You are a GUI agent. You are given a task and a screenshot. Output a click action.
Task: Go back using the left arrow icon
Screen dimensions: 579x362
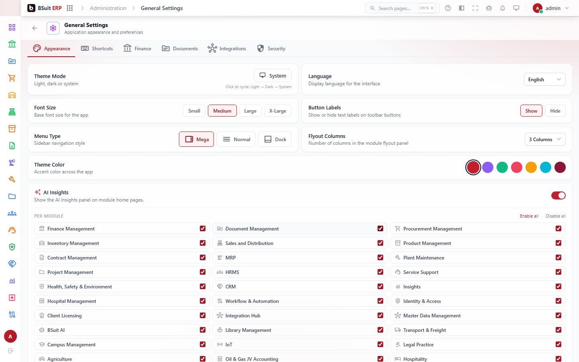click(x=35, y=28)
